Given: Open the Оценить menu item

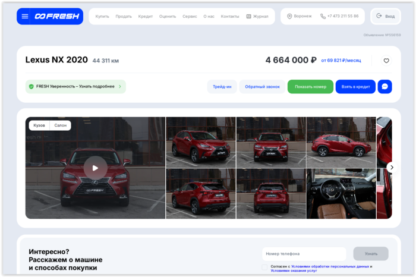Looking at the screenshot, I should tap(168, 17).
